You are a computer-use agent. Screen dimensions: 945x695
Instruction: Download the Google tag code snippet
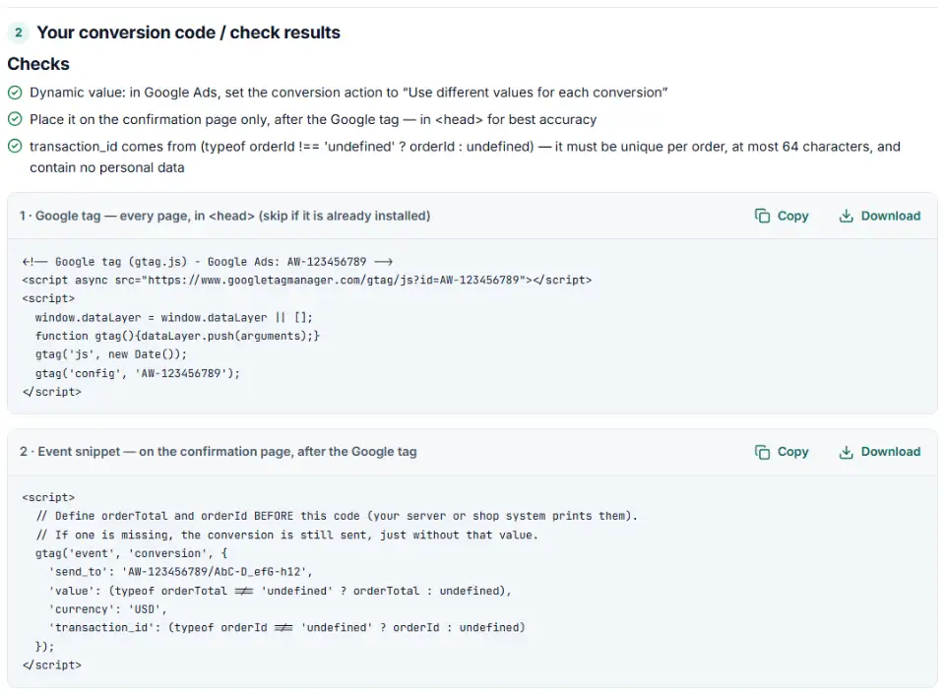[879, 216]
